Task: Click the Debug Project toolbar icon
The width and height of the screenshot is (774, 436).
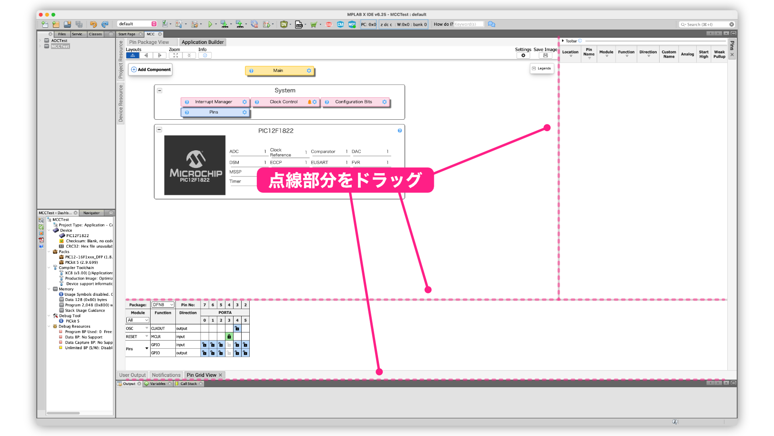Action: pos(267,24)
